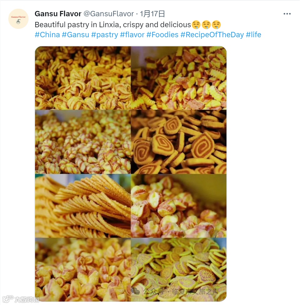
Task: Open the Gansu Flavor profile avatar
Action: 18,19
